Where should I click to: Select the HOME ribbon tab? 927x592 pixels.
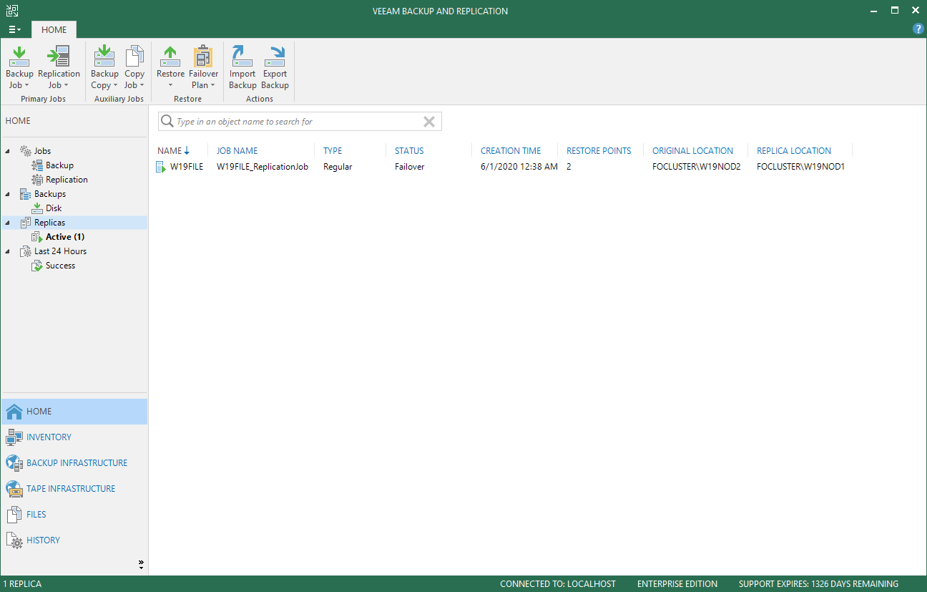[x=54, y=30]
